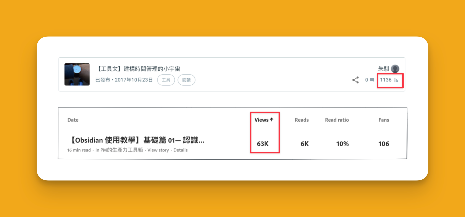Click the 63K views value
Viewport: 465px width, 217px height.
click(x=263, y=144)
